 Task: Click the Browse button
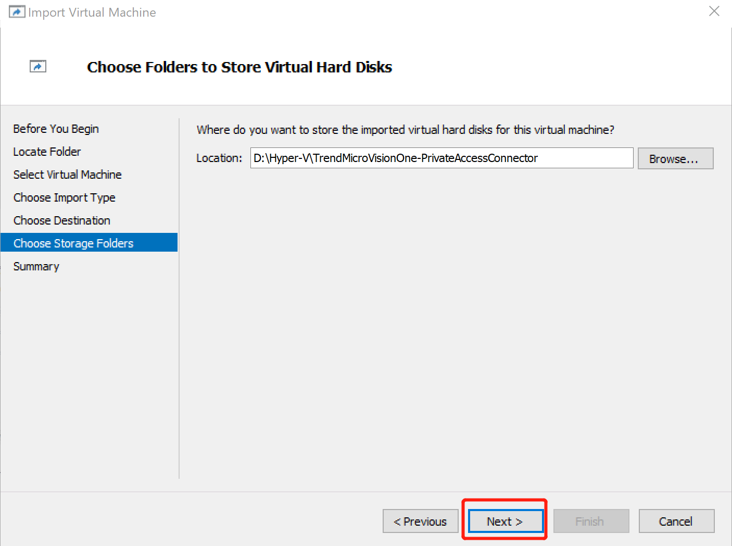pyautogui.click(x=675, y=158)
